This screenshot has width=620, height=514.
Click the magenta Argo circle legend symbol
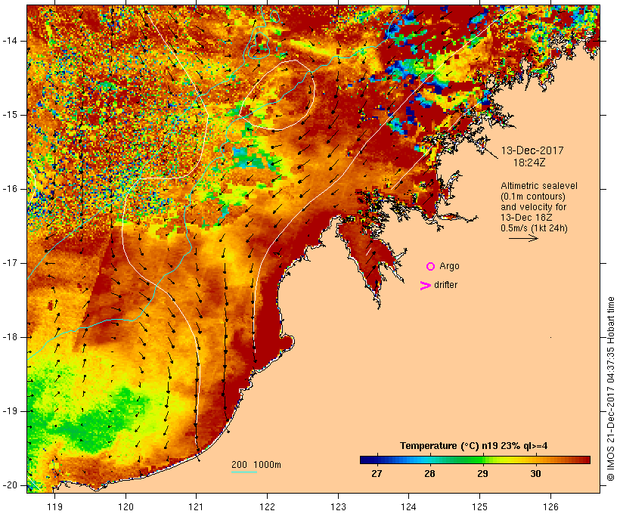pyautogui.click(x=431, y=267)
